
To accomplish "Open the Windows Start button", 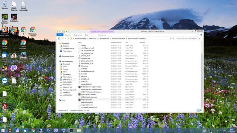I will tap(3, 130).
